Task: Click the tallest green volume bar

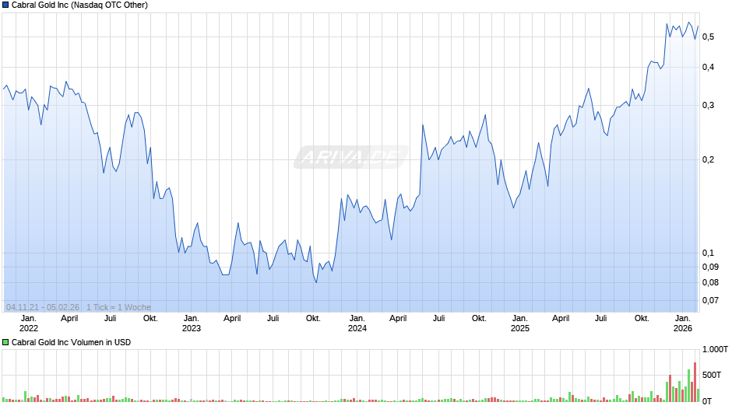Action: click(x=688, y=386)
